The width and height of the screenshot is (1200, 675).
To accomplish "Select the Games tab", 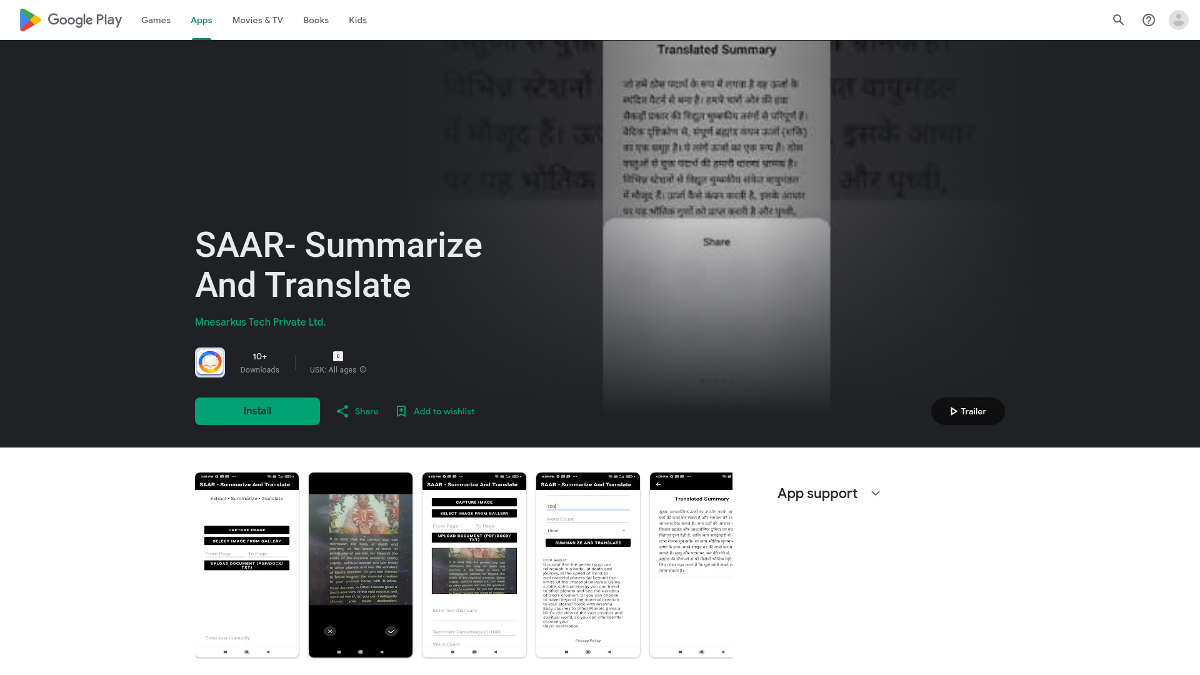I will 156,20.
